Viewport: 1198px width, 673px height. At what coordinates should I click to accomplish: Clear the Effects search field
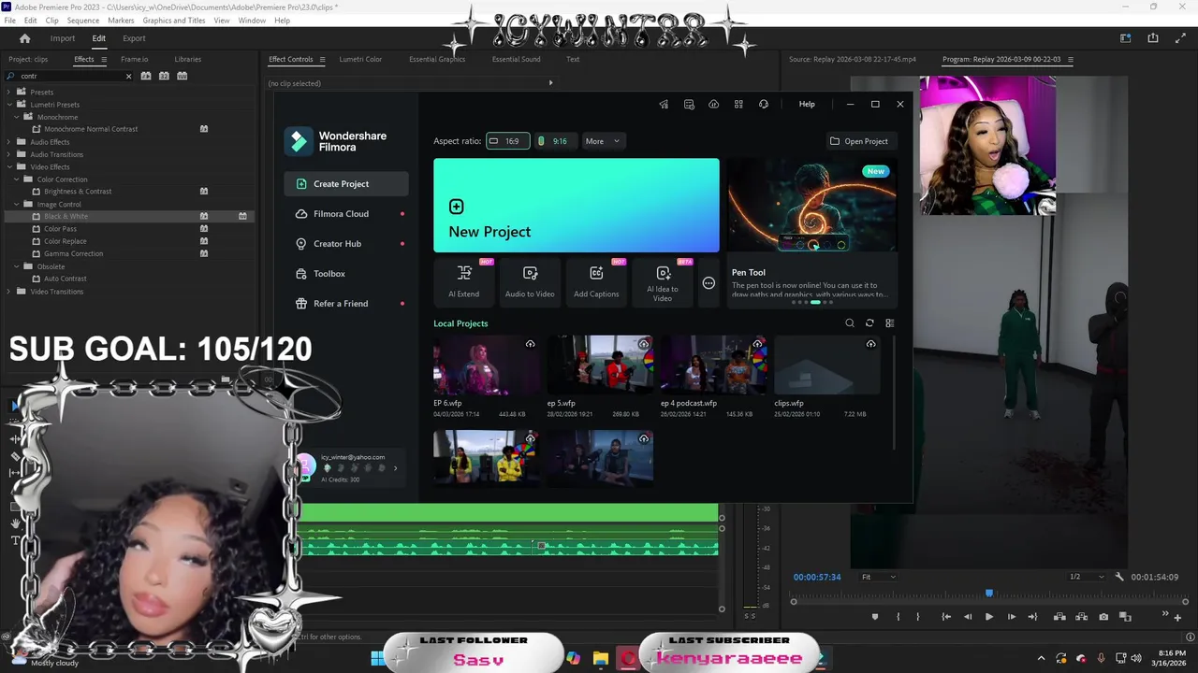pos(128,76)
